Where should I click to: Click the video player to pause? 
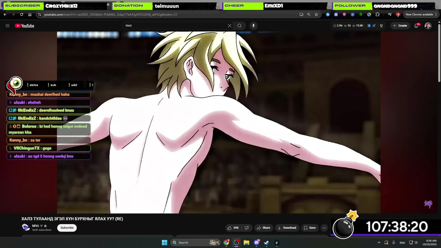pos(219,122)
